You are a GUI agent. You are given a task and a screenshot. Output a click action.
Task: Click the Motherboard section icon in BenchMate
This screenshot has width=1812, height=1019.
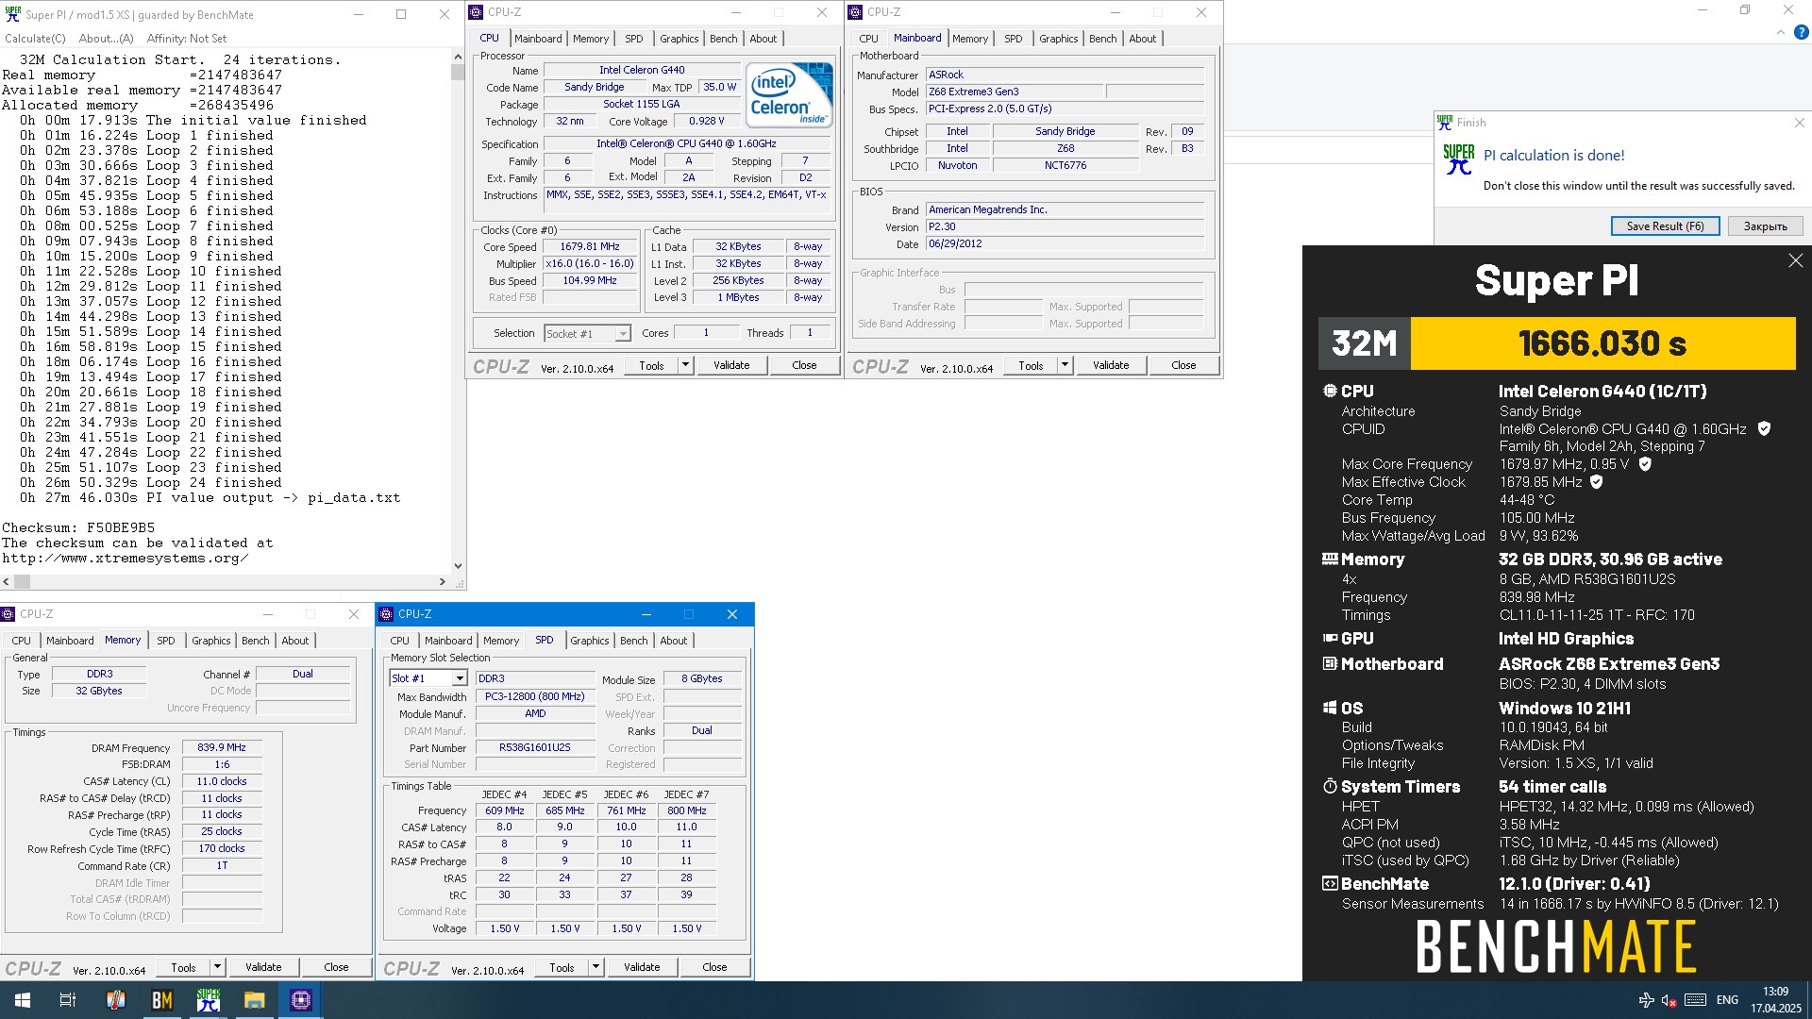1330,664
